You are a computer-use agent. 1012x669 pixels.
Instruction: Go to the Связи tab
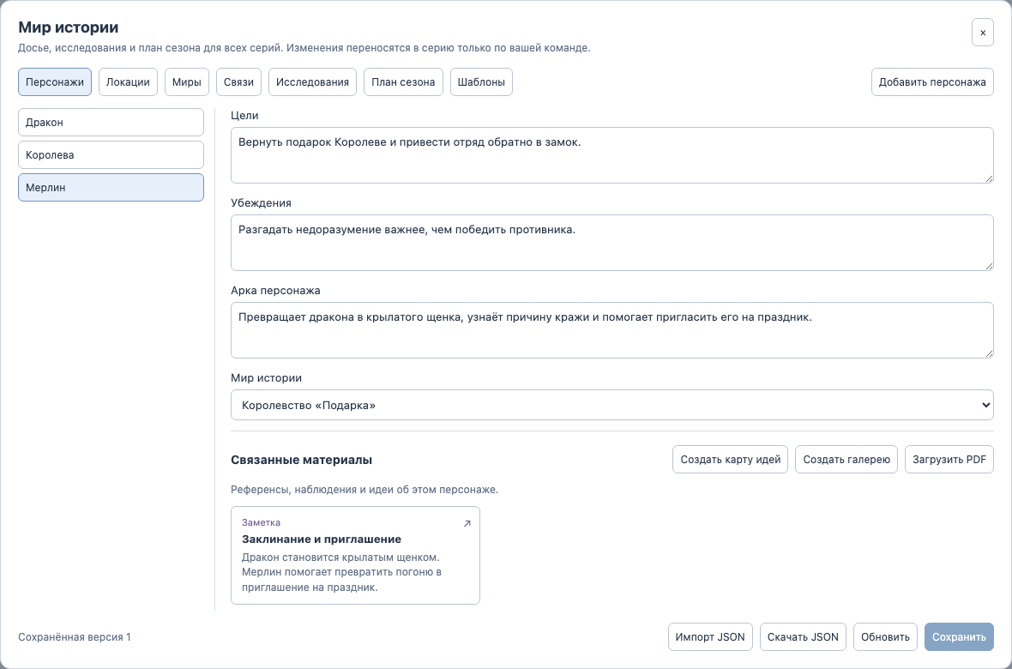pos(238,82)
